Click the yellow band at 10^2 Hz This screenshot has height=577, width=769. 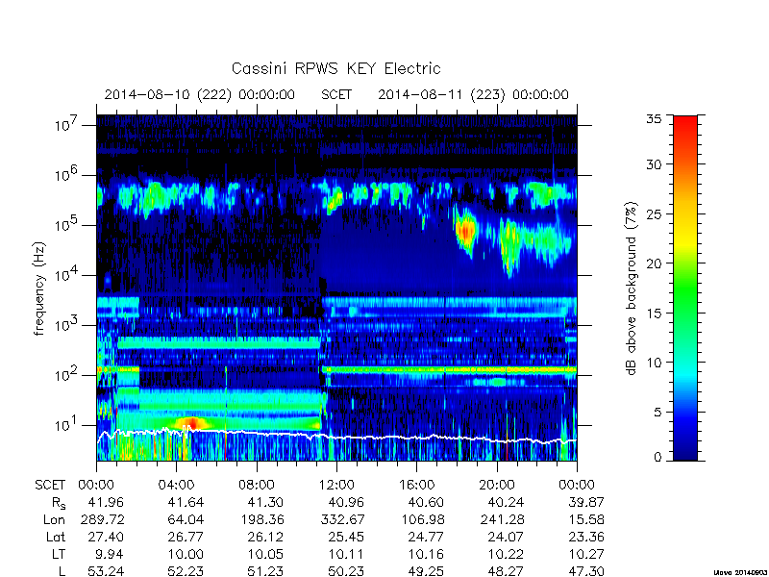click(449, 369)
